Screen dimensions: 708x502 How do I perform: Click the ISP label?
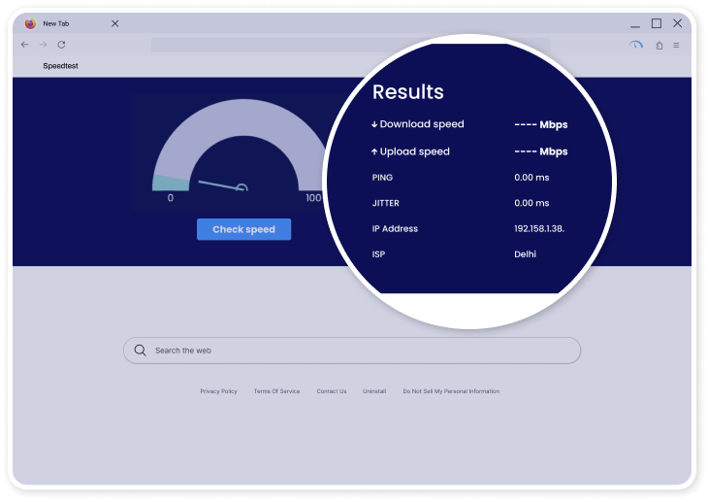(378, 254)
